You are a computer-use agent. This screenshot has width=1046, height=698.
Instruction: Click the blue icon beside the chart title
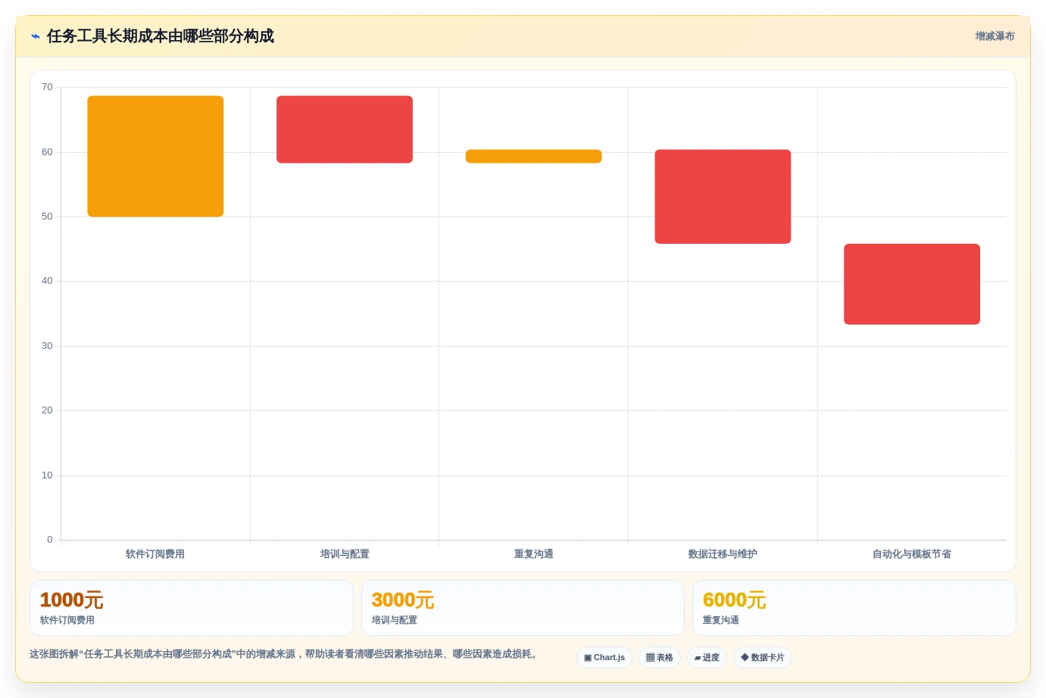click(x=36, y=36)
